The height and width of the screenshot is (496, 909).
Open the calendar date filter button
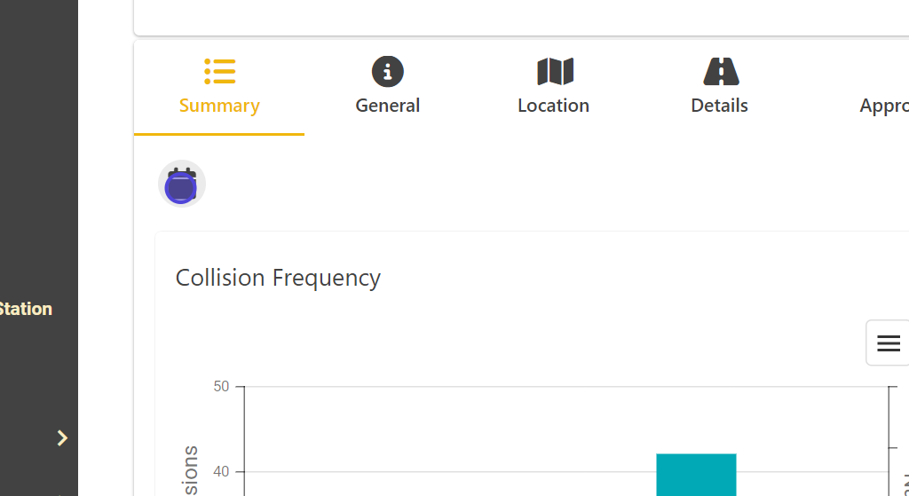pos(182,184)
